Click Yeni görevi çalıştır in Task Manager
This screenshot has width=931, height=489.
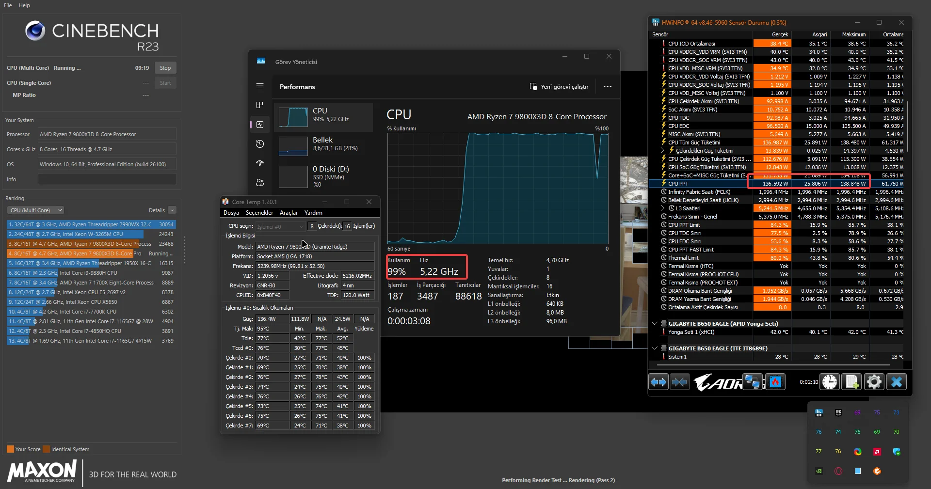click(559, 87)
